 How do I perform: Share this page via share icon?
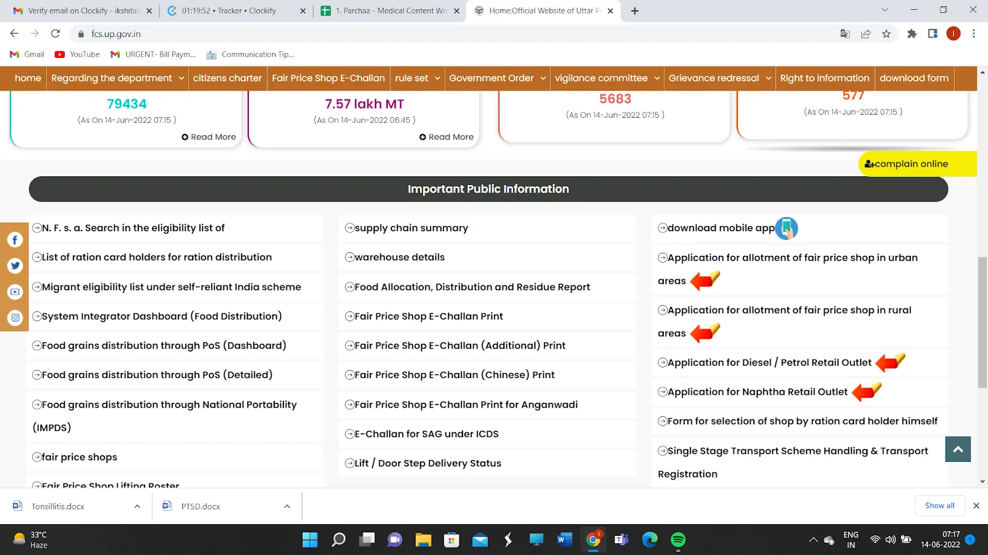pos(866,34)
